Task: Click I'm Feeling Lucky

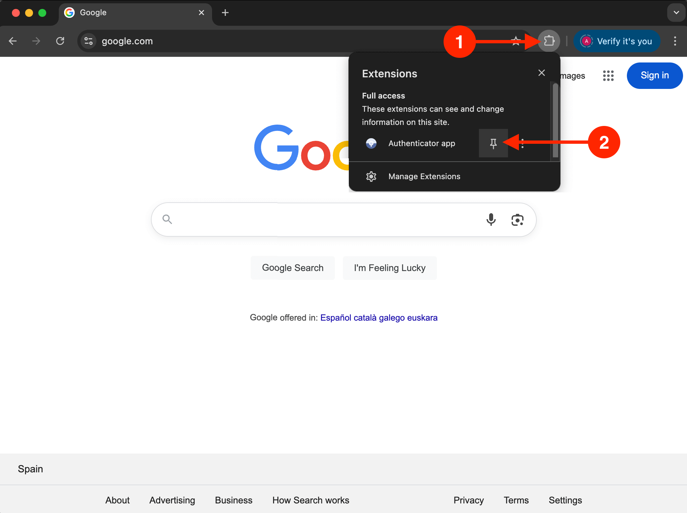Action: pyautogui.click(x=390, y=268)
